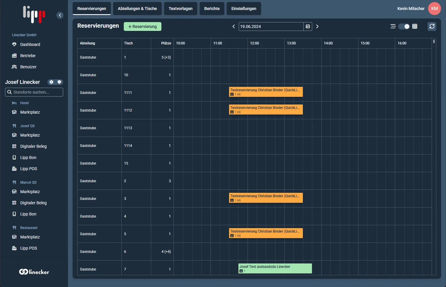Open Digitaler Beleg under Josef QS
This screenshot has height=287, width=446.
[x=34, y=146]
